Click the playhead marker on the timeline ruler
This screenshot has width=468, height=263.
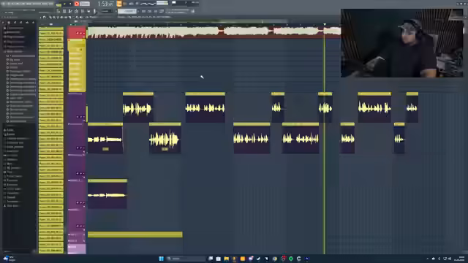[x=325, y=24]
